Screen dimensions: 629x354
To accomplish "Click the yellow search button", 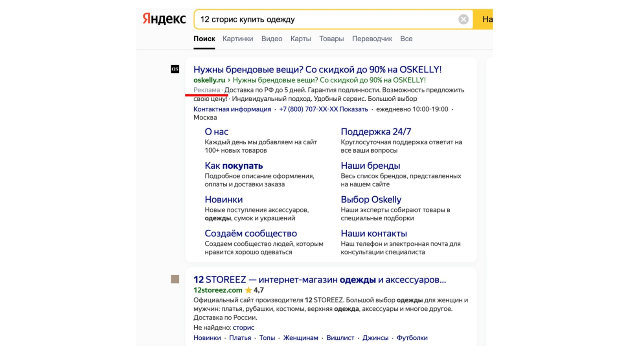I will 483,19.
